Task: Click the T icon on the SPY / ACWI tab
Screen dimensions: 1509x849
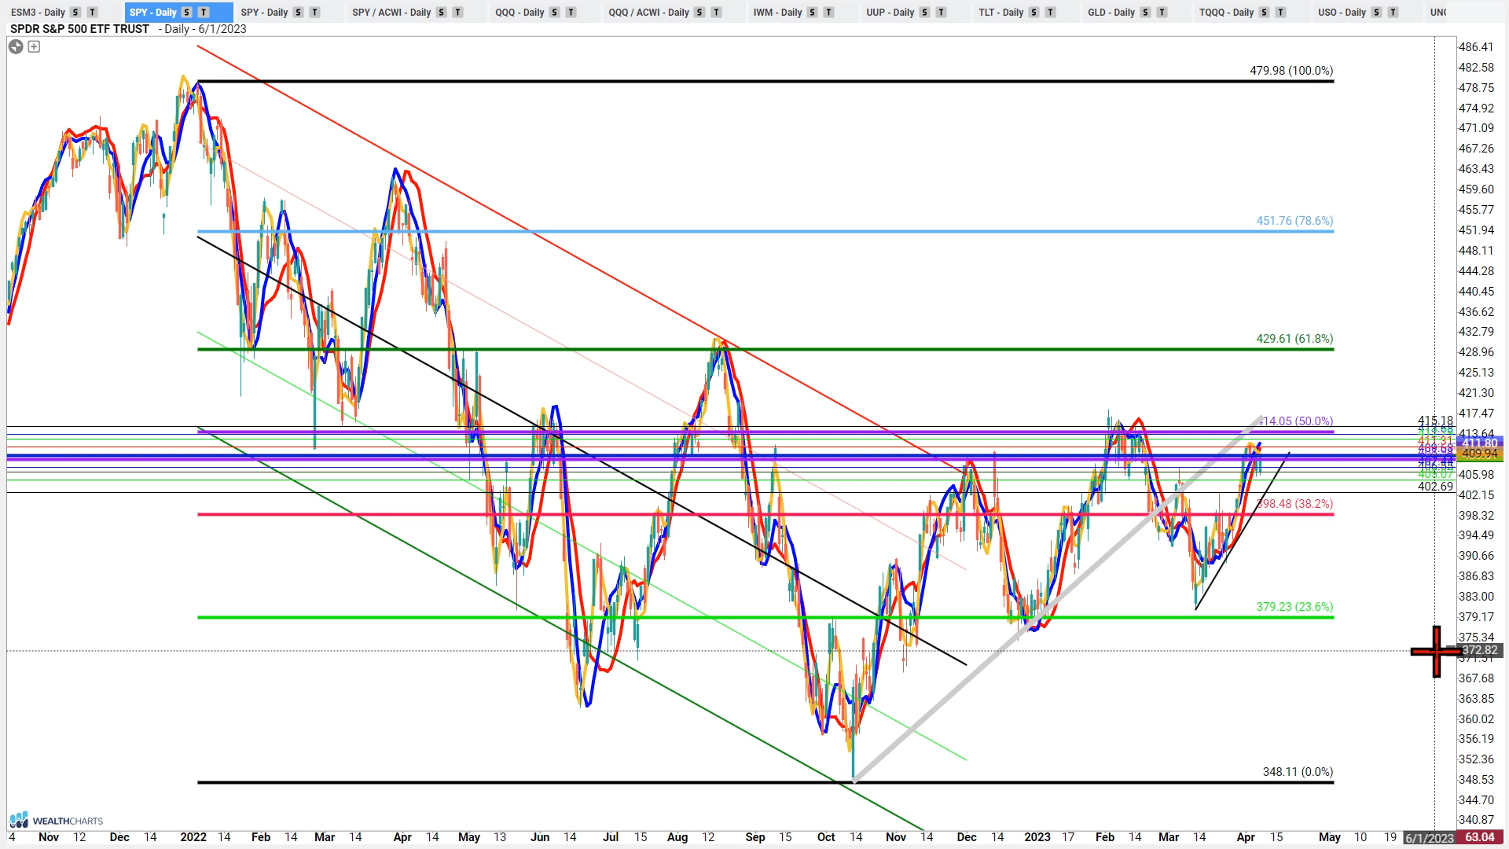Action: [457, 13]
